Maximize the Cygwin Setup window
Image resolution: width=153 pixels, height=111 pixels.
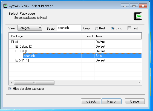point(134,6)
